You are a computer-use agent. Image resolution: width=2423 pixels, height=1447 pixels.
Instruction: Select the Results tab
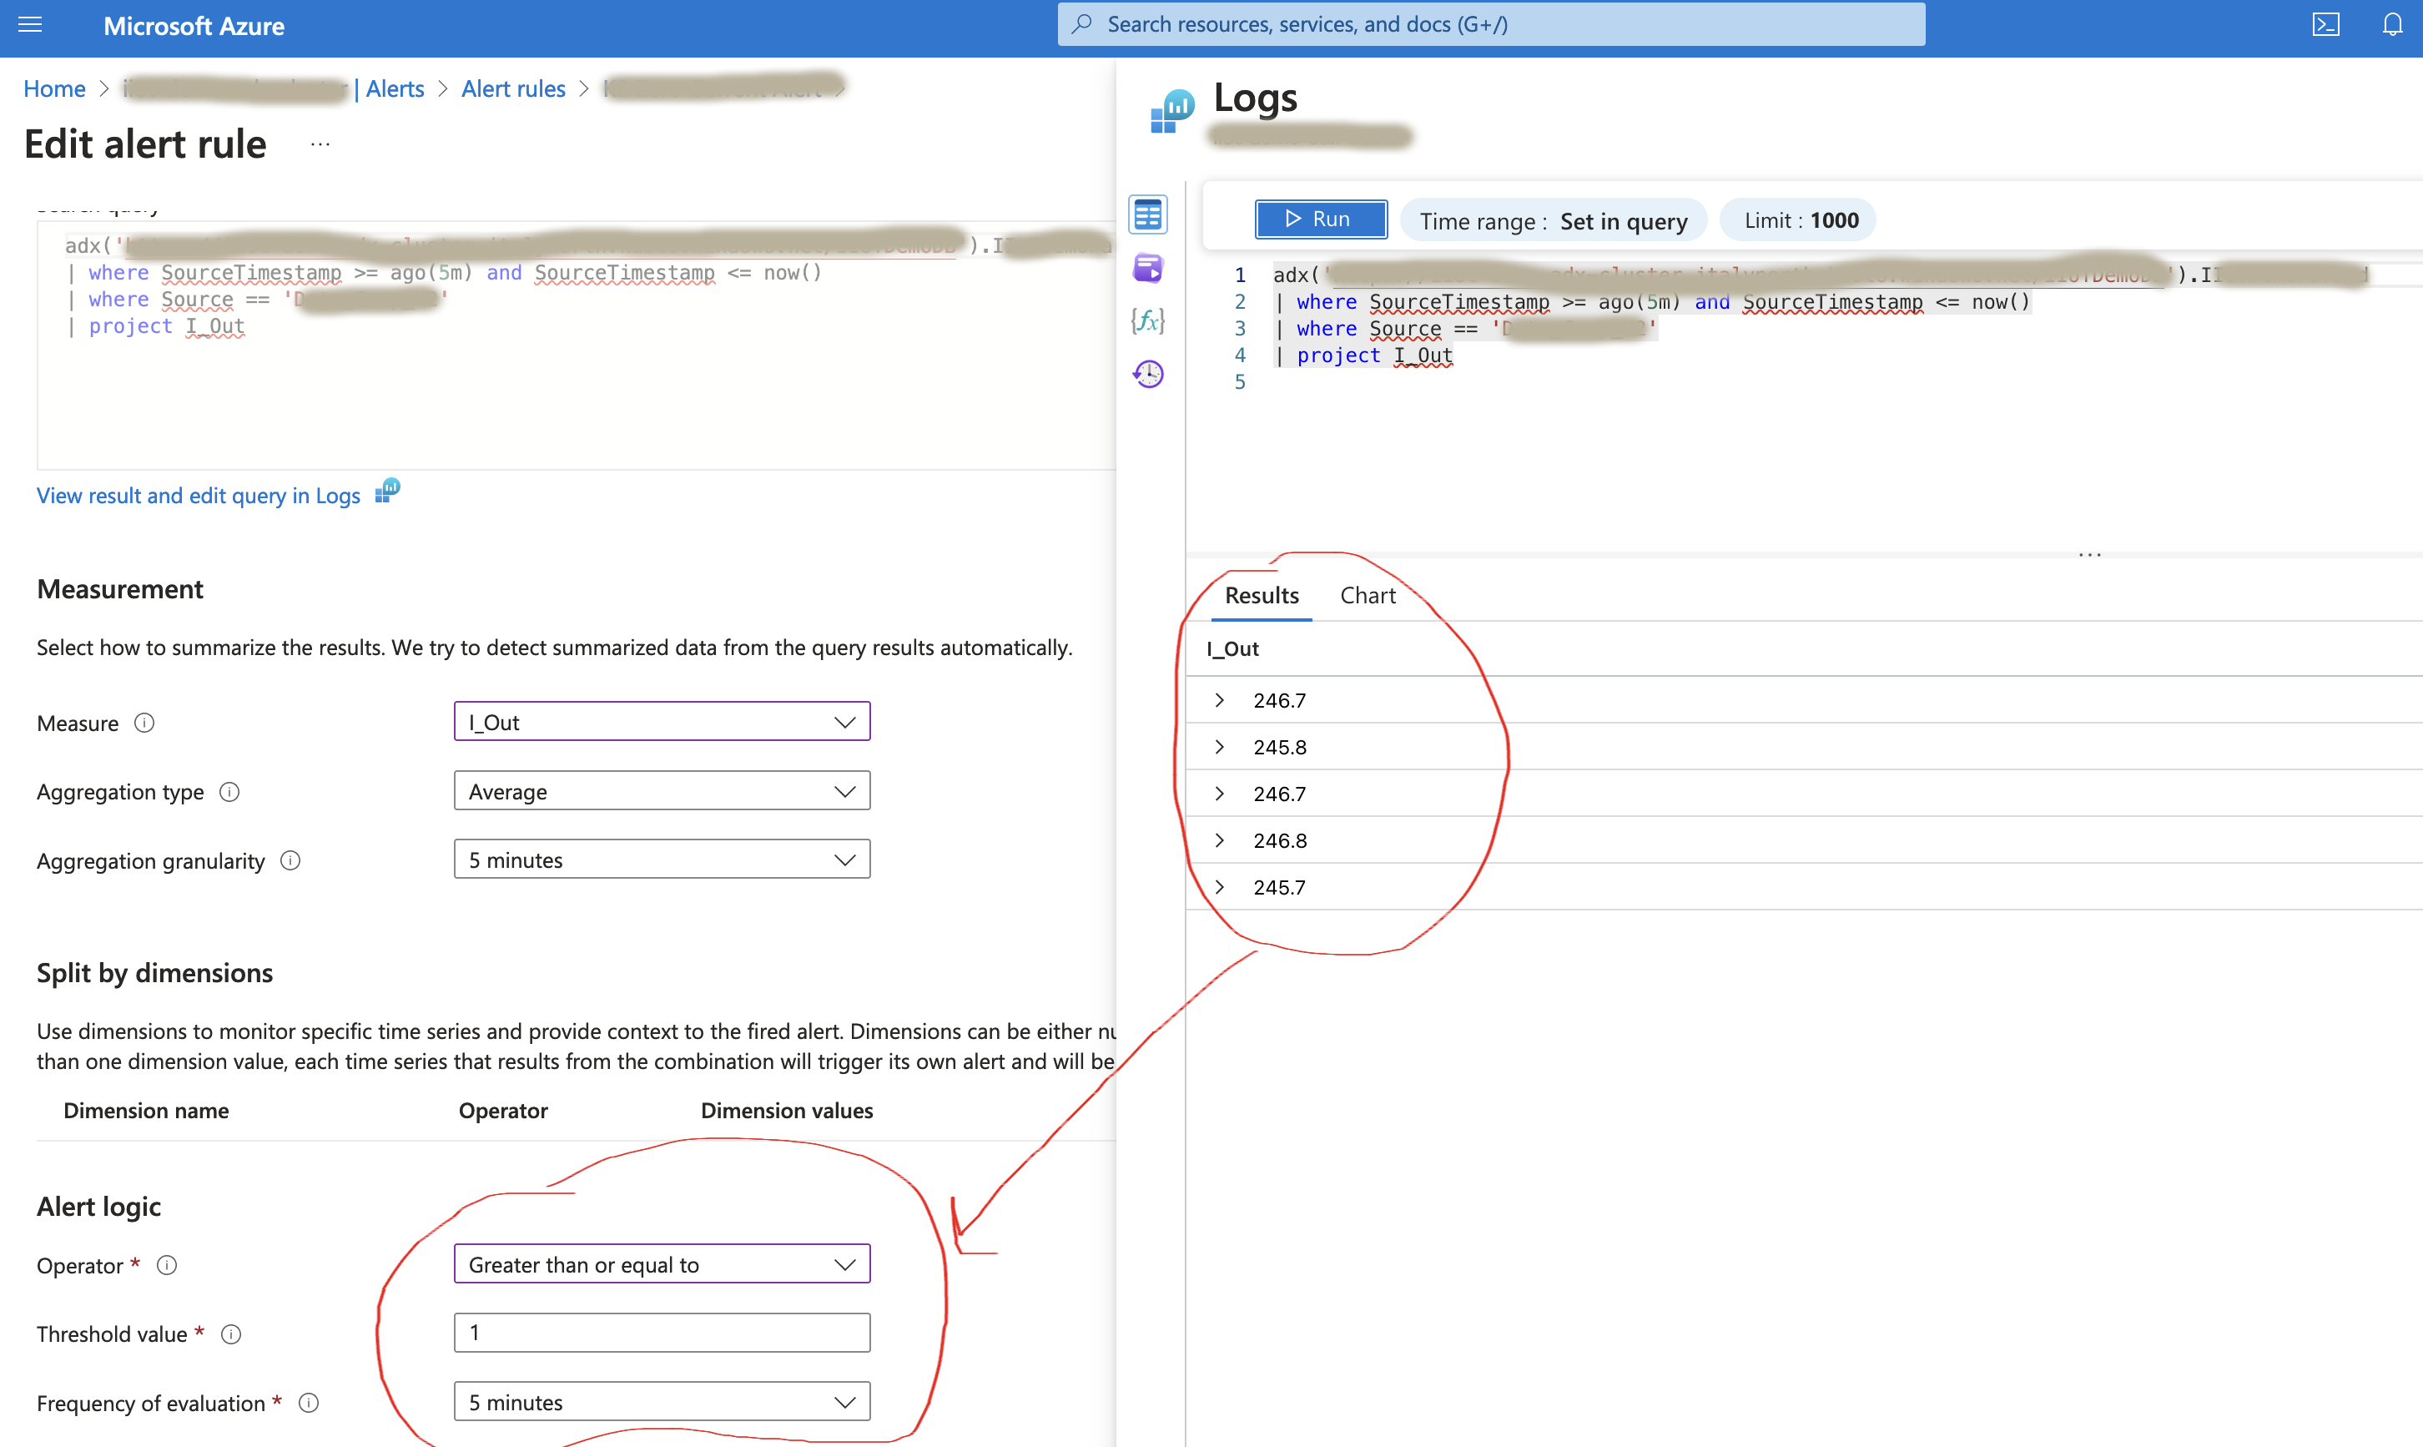click(1260, 595)
